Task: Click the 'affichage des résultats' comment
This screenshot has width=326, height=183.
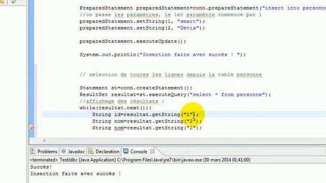Action: (122, 101)
